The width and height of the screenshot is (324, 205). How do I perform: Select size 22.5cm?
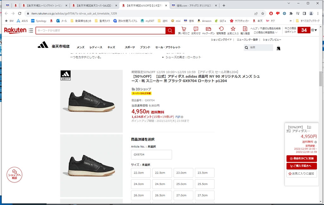(x=162, y=173)
